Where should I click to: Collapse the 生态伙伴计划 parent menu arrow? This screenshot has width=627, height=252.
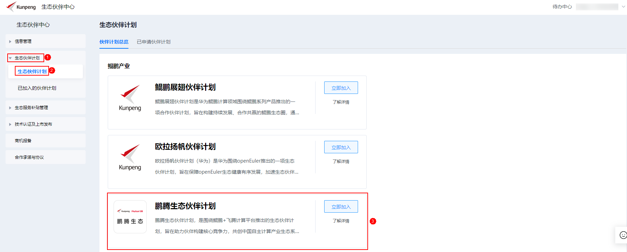10,58
